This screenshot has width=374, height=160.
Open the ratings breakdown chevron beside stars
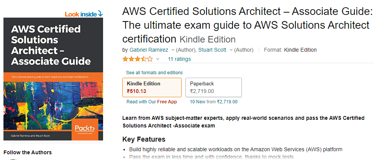pyautogui.click(x=157, y=59)
